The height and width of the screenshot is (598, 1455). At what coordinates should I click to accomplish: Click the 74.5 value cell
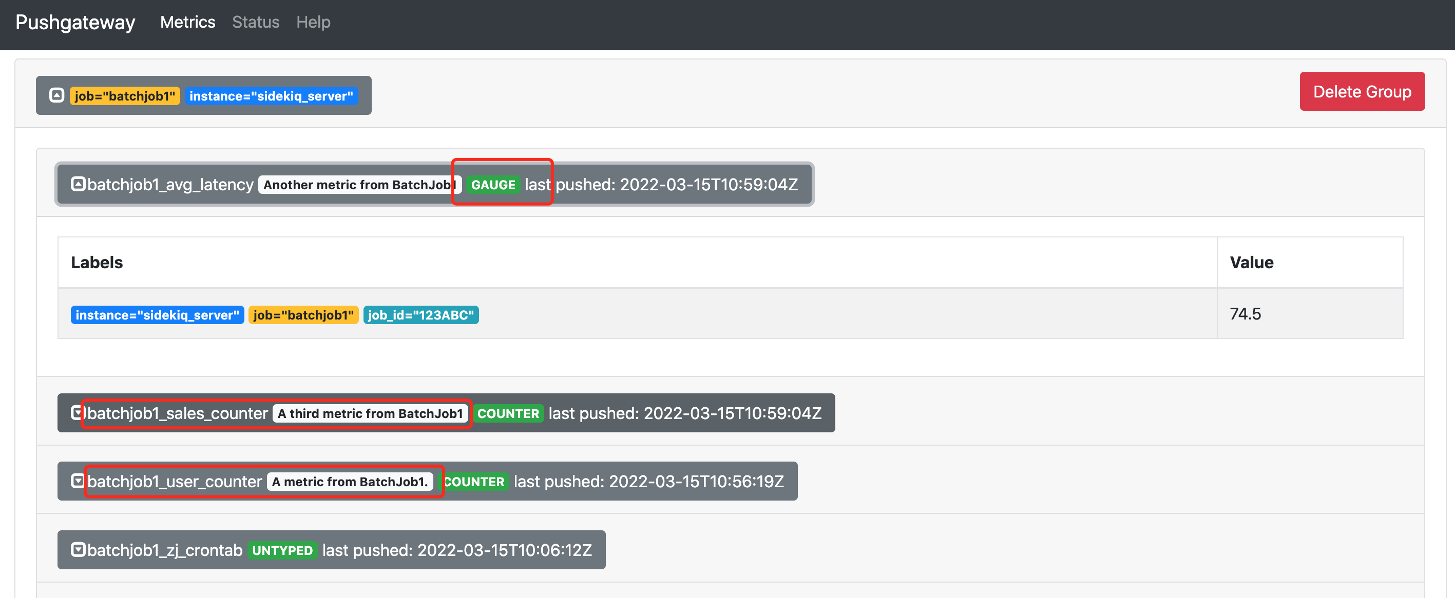point(1310,314)
